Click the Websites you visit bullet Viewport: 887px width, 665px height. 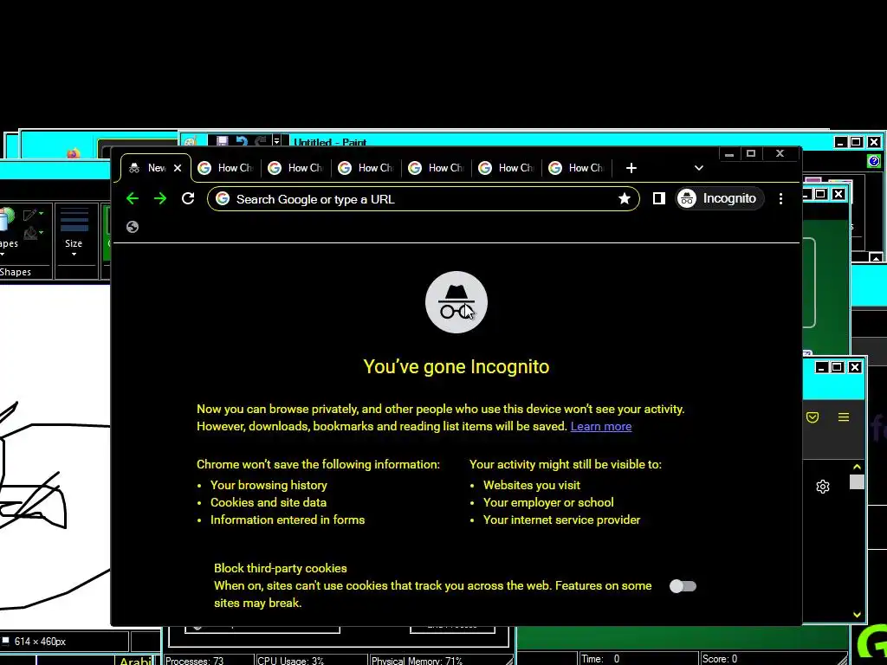coord(531,485)
